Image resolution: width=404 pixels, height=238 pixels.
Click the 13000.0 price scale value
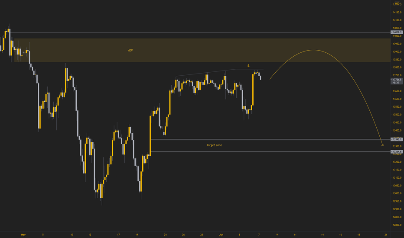397,193
